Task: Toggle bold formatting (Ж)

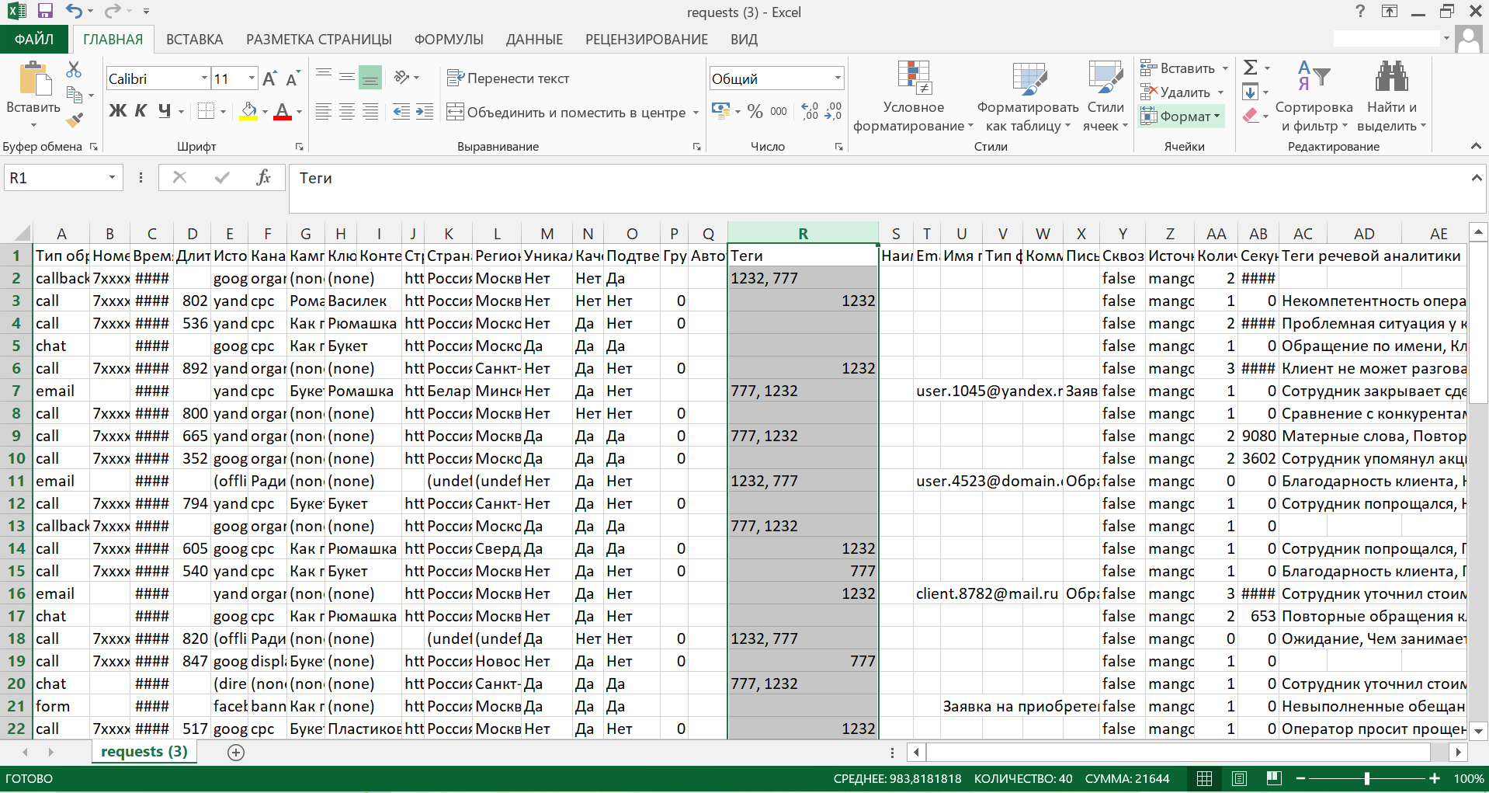Action: pyautogui.click(x=117, y=111)
